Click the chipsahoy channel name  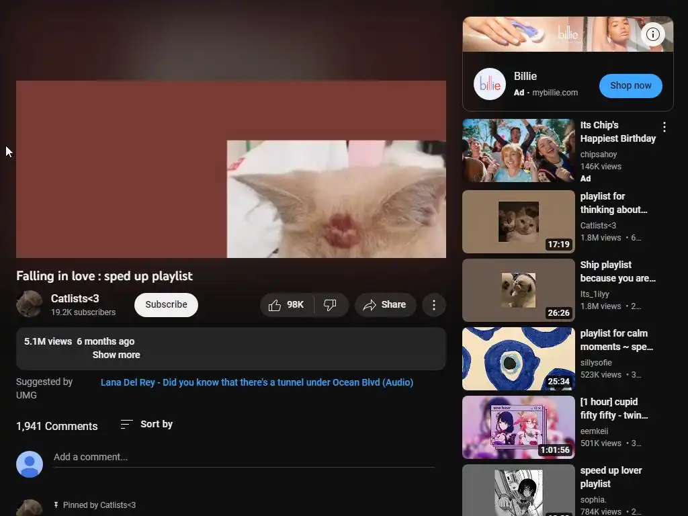click(x=599, y=155)
